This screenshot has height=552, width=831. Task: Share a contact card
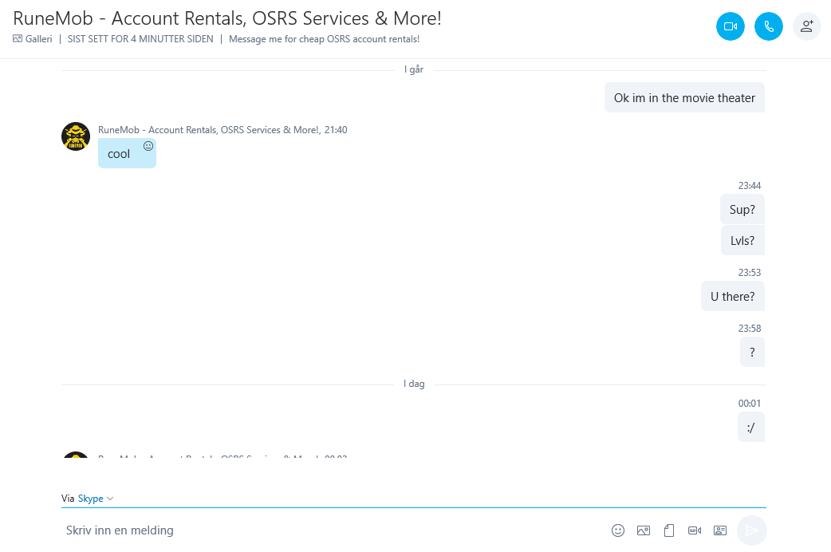(x=719, y=530)
